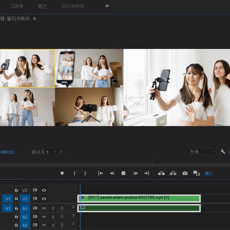Select the [MC1] pexels-artem-podrez video clip
Screen dimensions: 230x230
[139, 199]
